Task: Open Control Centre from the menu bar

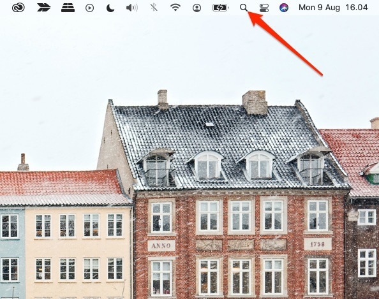Action: coord(264,8)
